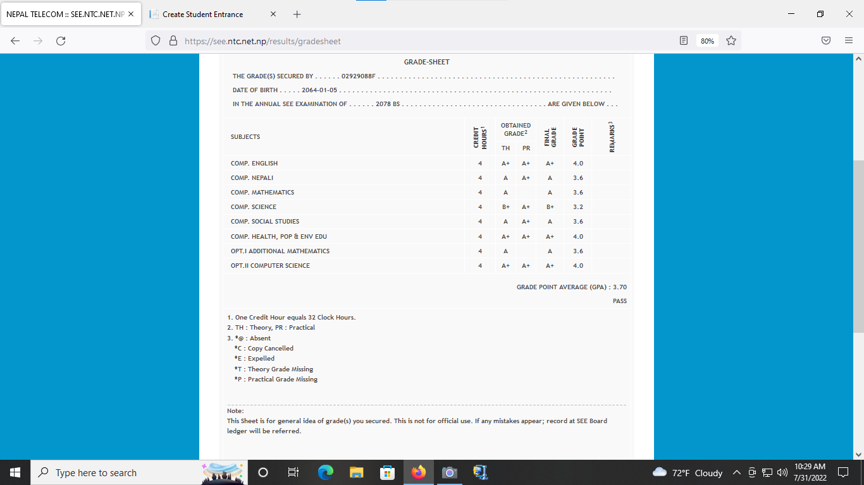Click the URL address bar

(411, 41)
